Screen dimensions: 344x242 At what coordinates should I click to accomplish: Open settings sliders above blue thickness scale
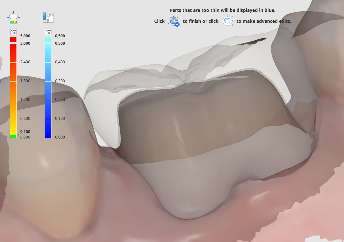point(48,31)
